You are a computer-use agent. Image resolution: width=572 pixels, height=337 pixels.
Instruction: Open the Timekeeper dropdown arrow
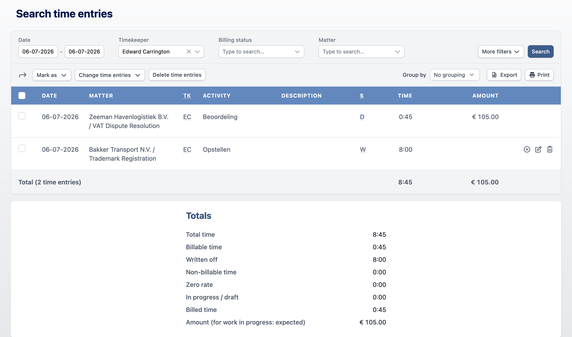[x=197, y=52]
